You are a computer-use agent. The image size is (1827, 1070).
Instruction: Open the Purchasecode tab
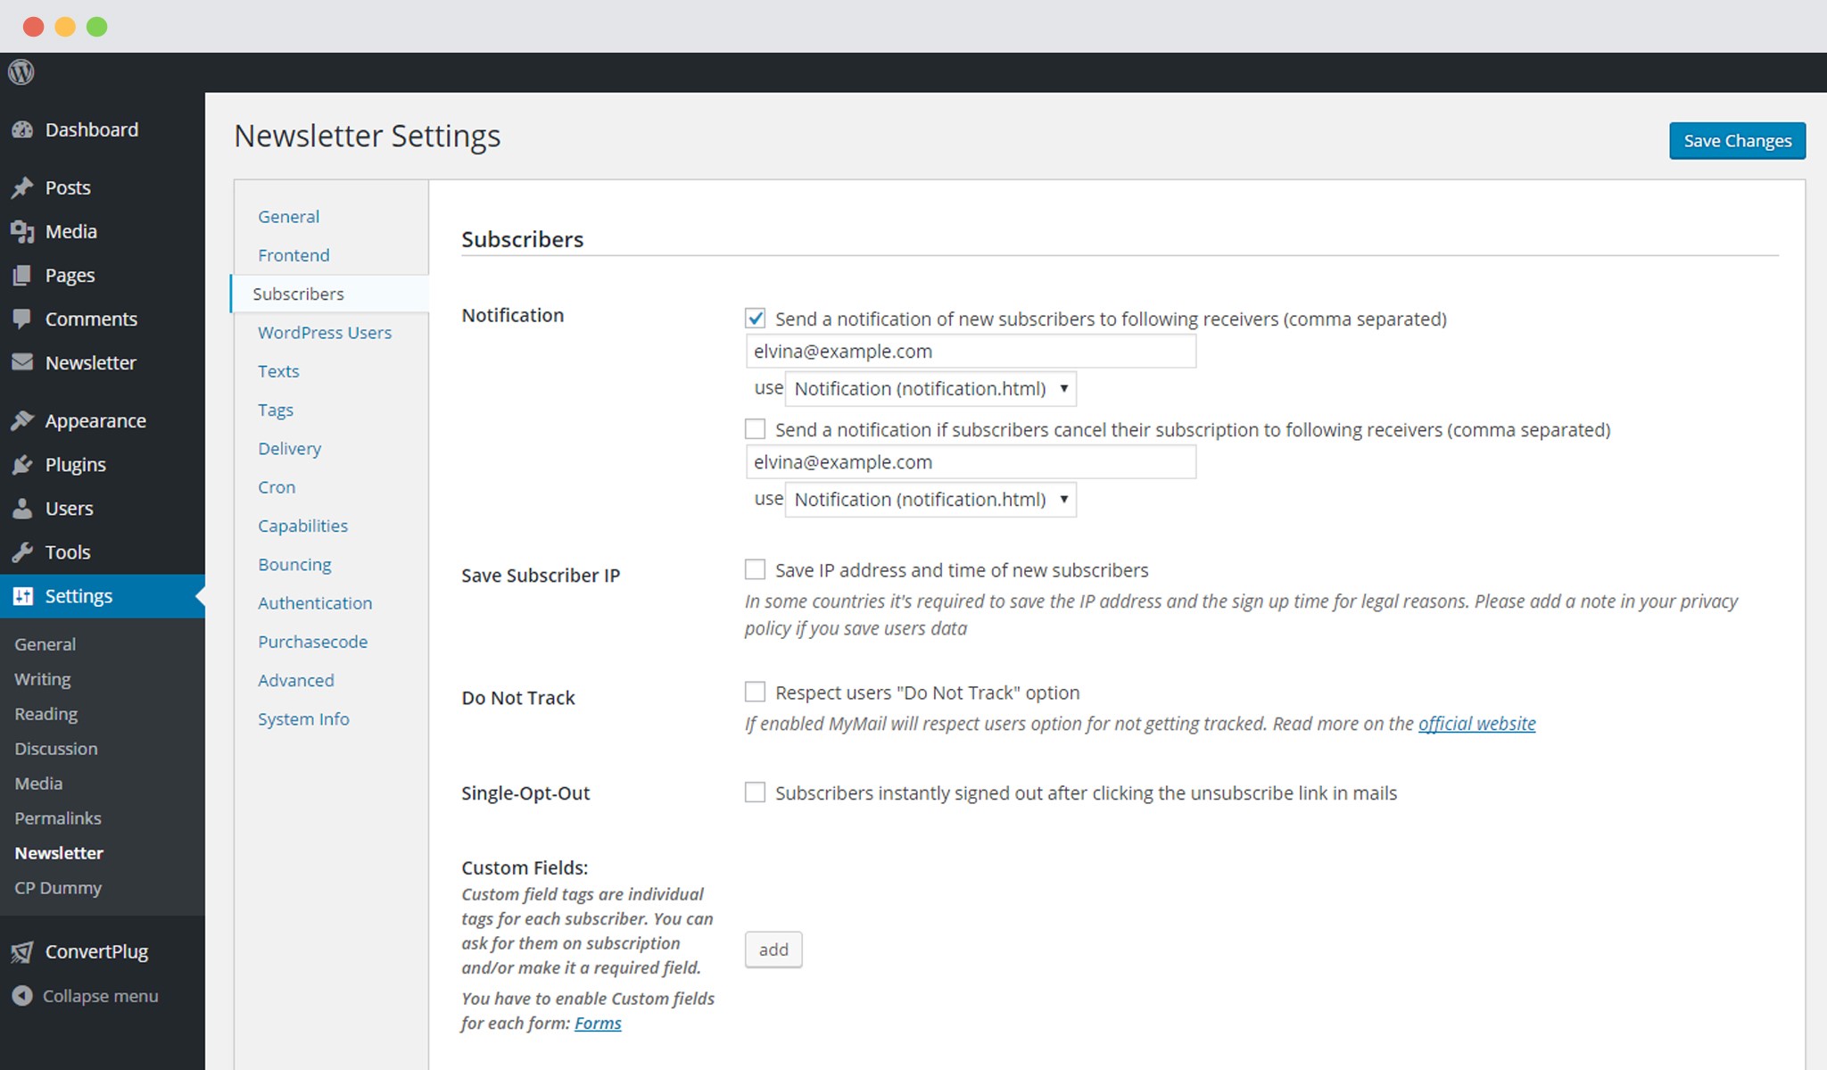point(312,642)
